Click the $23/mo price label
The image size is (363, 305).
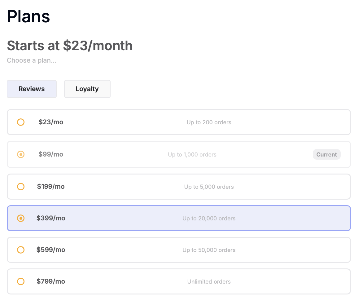pyautogui.click(x=51, y=122)
